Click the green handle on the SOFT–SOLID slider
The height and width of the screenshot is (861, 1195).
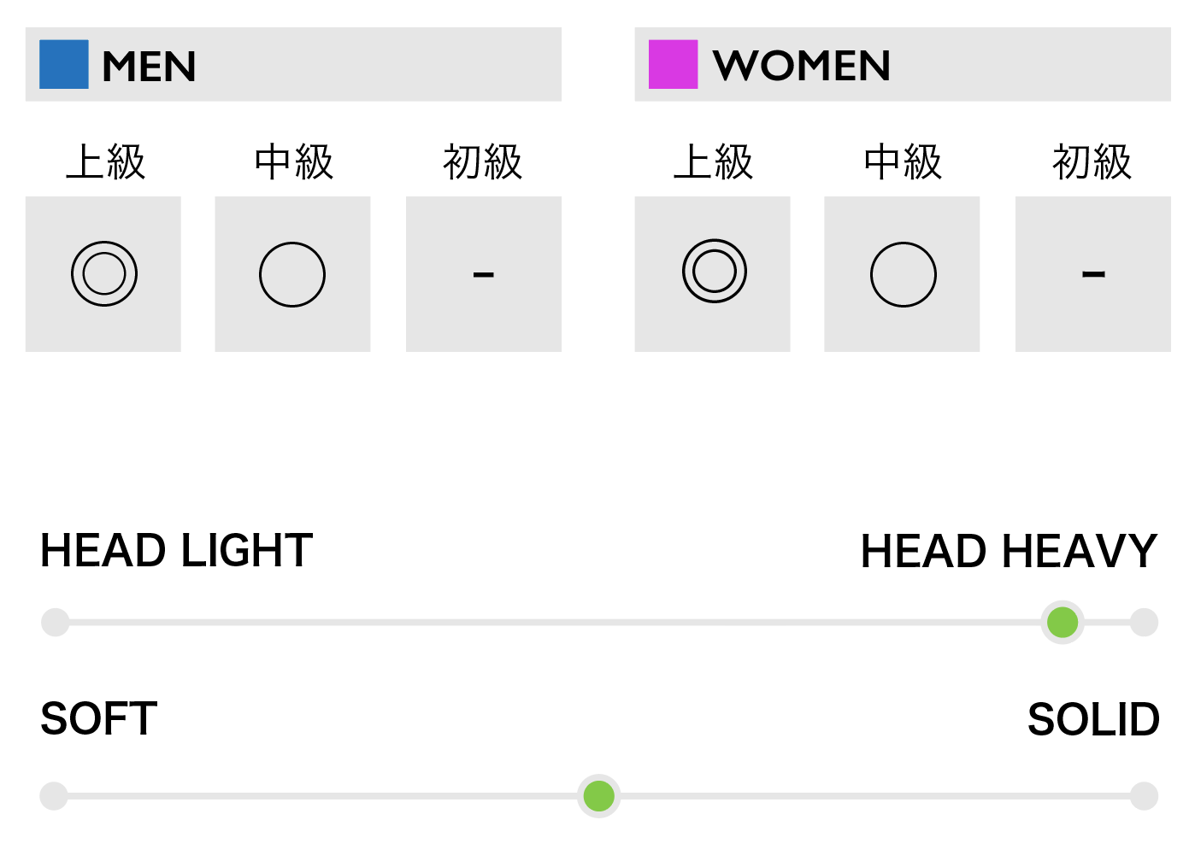(x=599, y=796)
